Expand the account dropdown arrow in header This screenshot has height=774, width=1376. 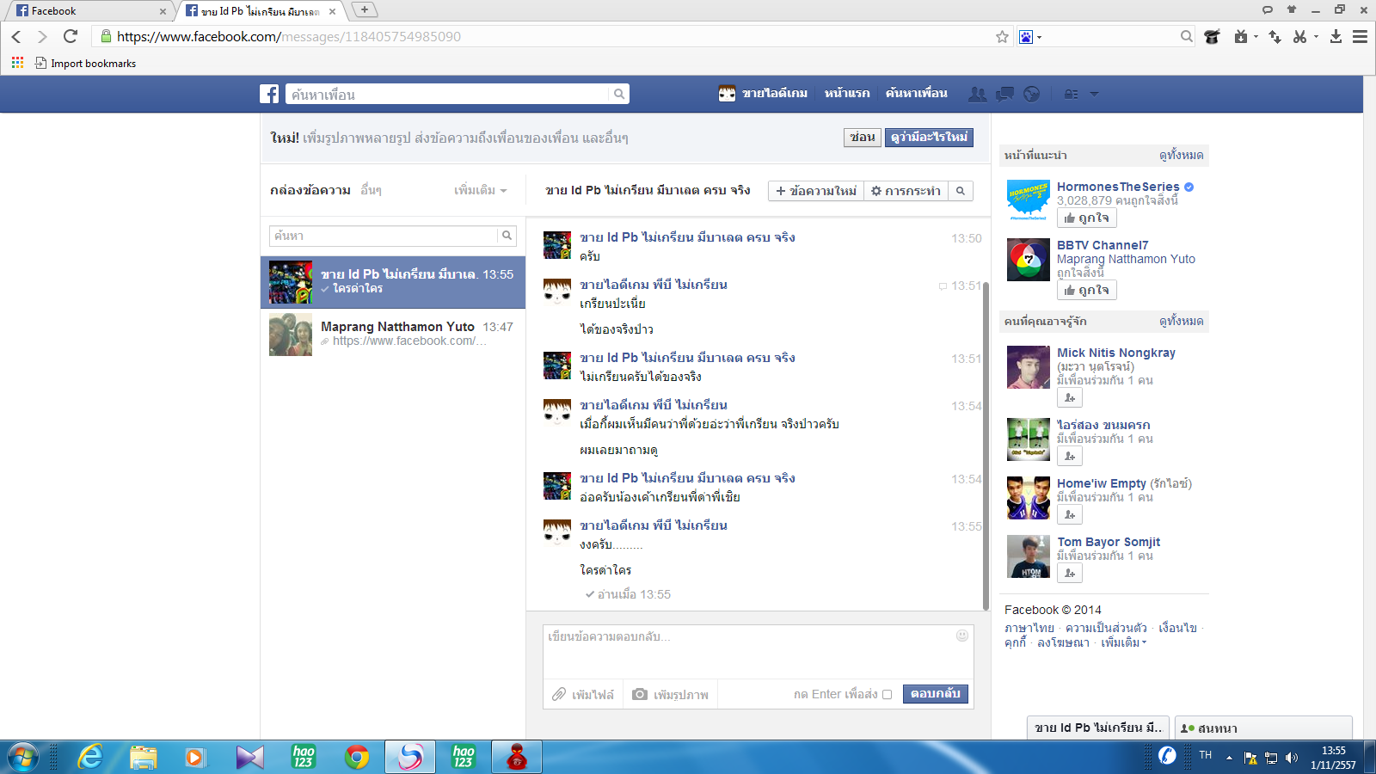click(1094, 94)
